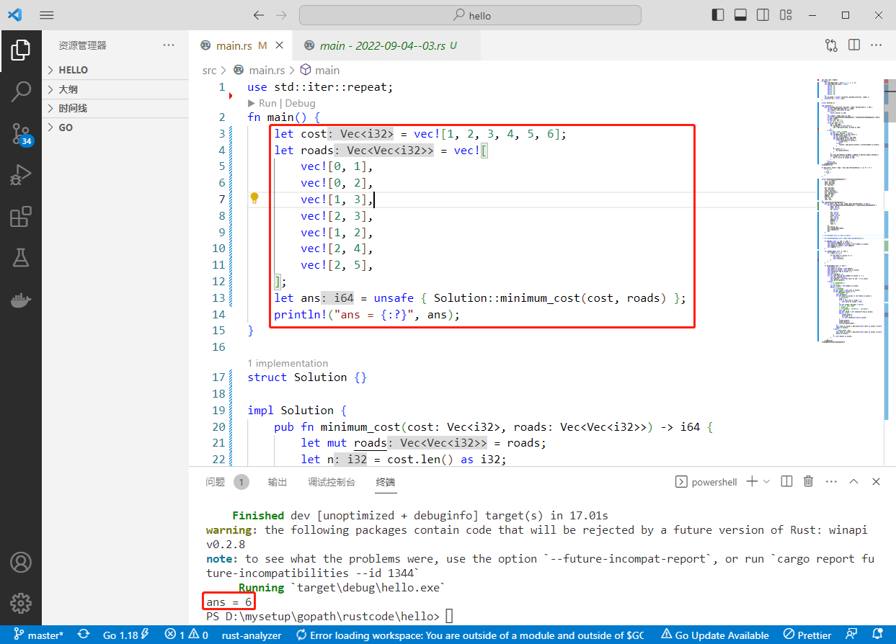The image size is (896, 644).
Task: Click the search box showing hello
Action: (x=470, y=15)
